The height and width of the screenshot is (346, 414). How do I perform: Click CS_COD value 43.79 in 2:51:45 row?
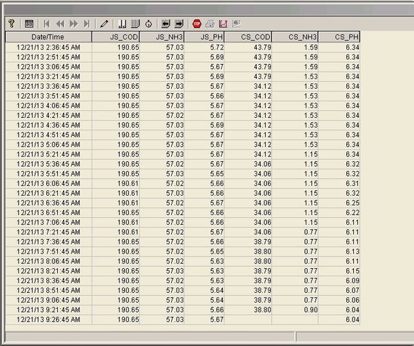coord(262,57)
